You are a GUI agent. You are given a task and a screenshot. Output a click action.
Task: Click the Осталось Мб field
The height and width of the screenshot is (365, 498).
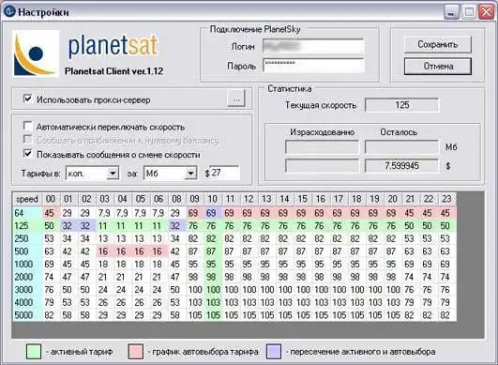[401, 147]
